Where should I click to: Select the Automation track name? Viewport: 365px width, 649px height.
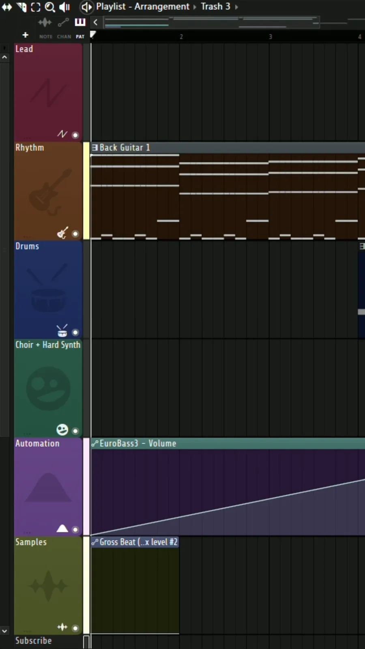click(37, 443)
